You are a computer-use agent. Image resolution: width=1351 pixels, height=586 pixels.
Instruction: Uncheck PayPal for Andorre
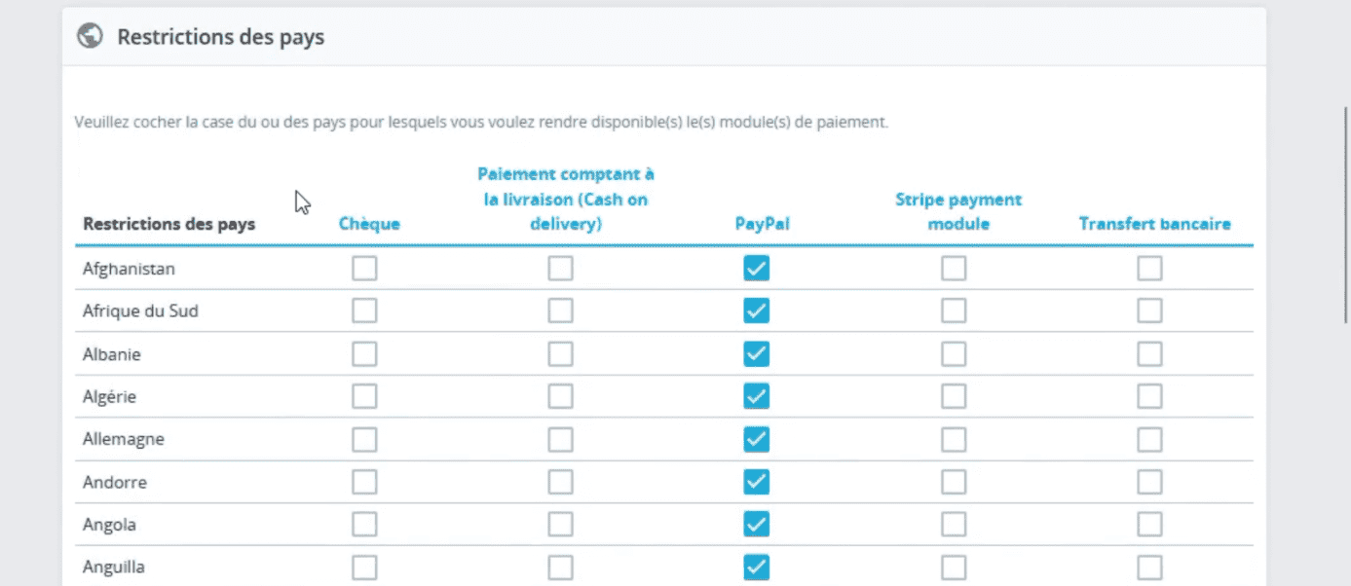click(x=756, y=482)
